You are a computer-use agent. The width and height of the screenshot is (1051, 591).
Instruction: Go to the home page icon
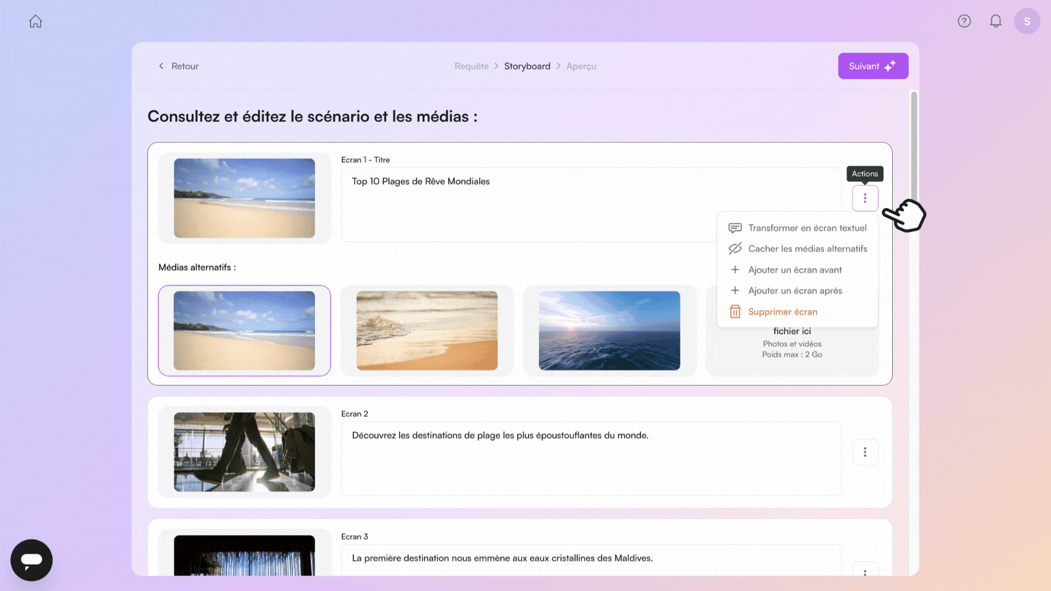pos(36,21)
